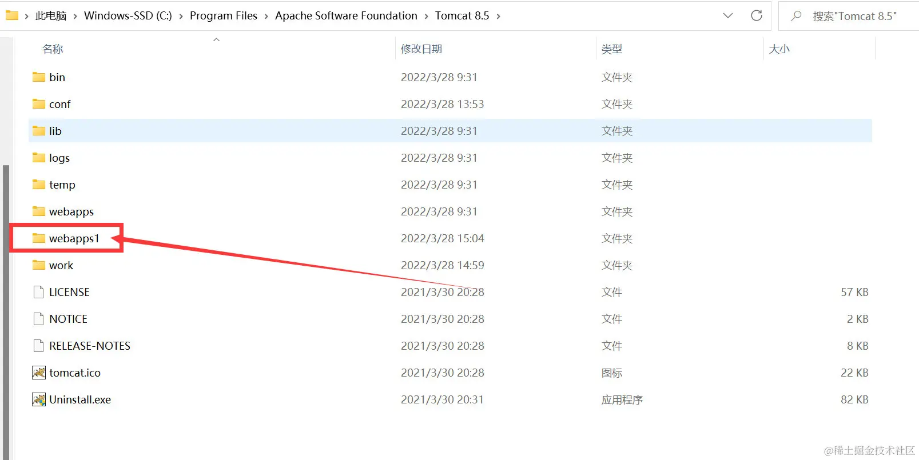The image size is (919, 460).
Task: Click the LICENSE size 57 KB
Action: pyautogui.click(x=854, y=292)
